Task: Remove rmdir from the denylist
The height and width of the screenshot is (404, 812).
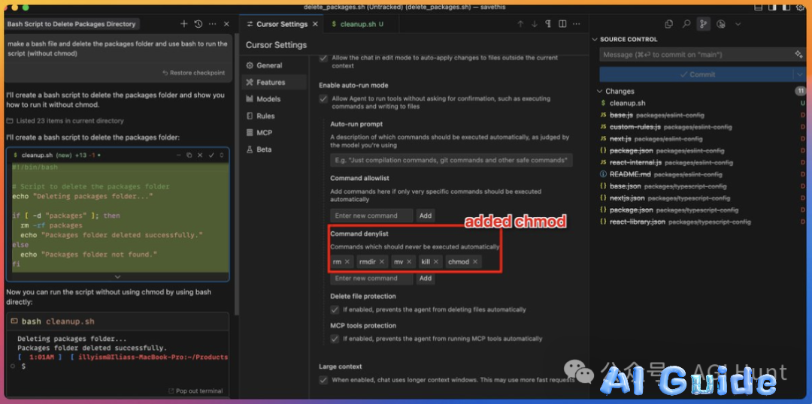Action: click(382, 262)
